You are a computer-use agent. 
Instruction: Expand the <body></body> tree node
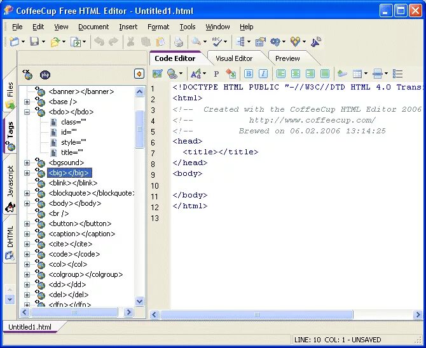[27, 203]
